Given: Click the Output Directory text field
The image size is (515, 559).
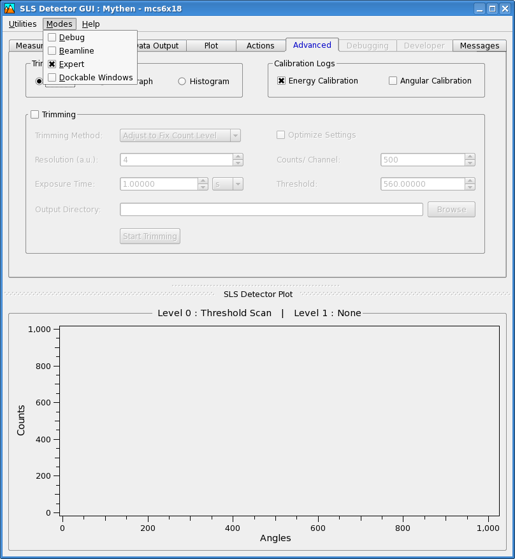Looking at the screenshot, I should click(271, 210).
